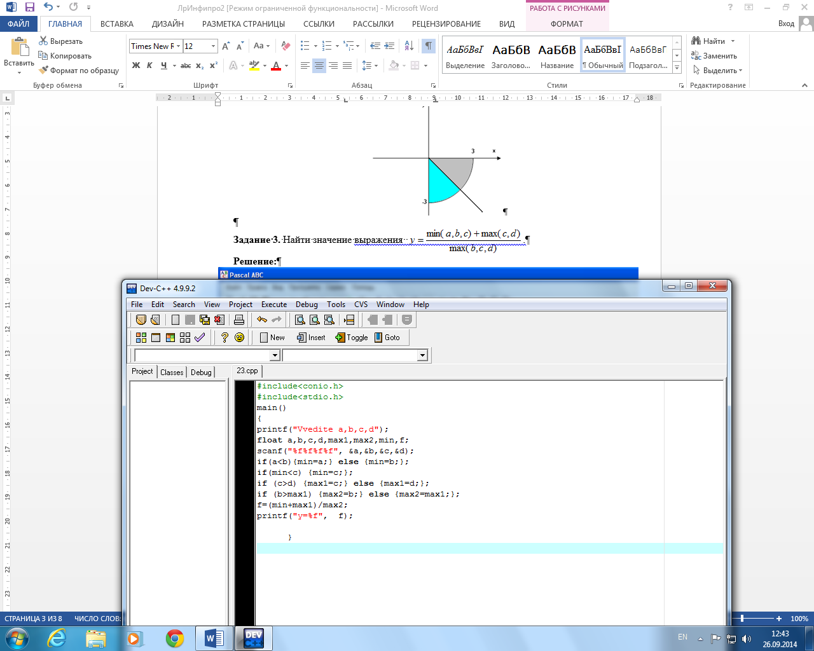
Task: Apply red font color (A) button
Action: tap(276, 65)
